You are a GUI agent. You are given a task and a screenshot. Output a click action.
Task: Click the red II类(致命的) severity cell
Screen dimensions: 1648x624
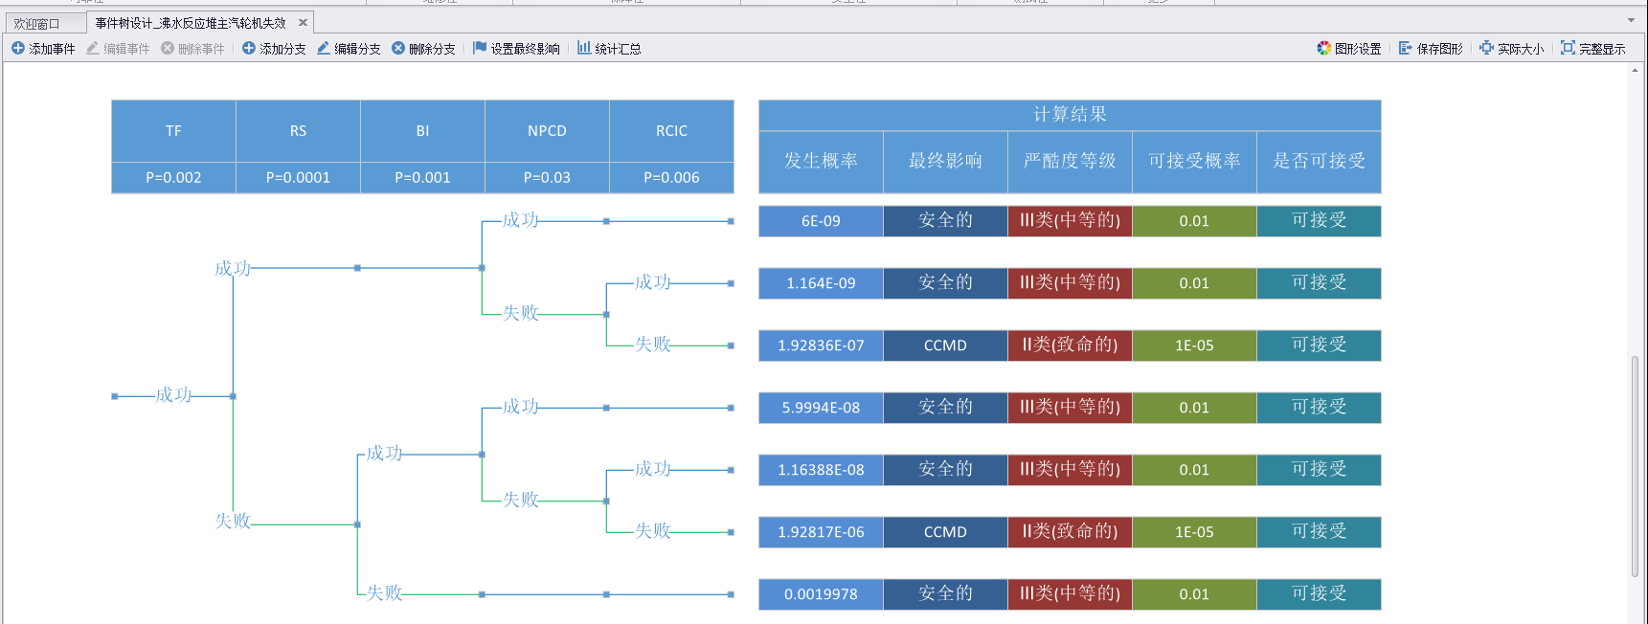1070,345
